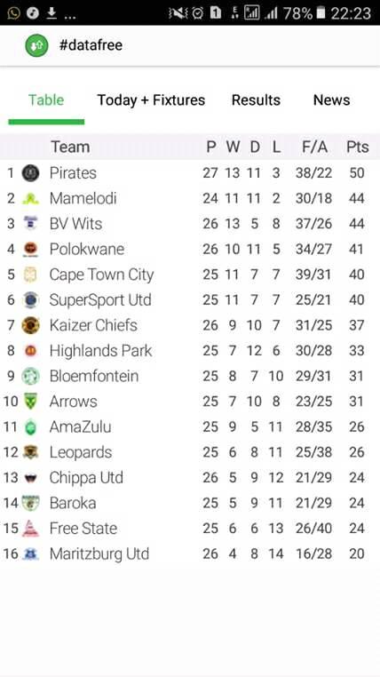Tap the WhatsApp notification icon
The width and height of the screenshot is (380, 677).
click(14, 13)
